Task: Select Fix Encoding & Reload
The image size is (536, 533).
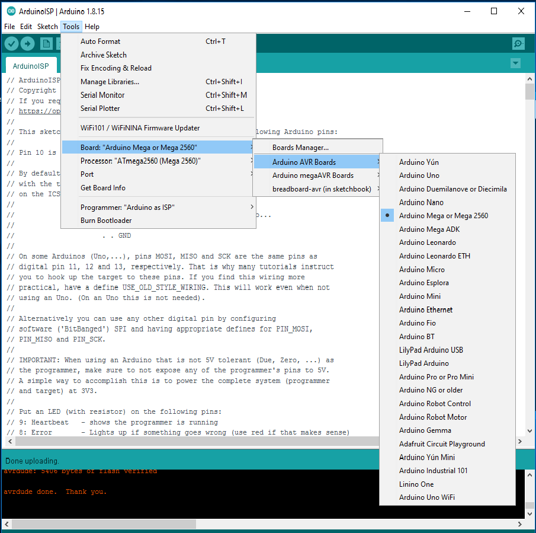Action: pos(159,68)
